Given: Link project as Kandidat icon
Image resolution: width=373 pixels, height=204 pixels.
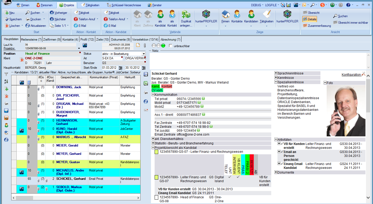Looking at the screenshot, I should [x=160, y=15].
